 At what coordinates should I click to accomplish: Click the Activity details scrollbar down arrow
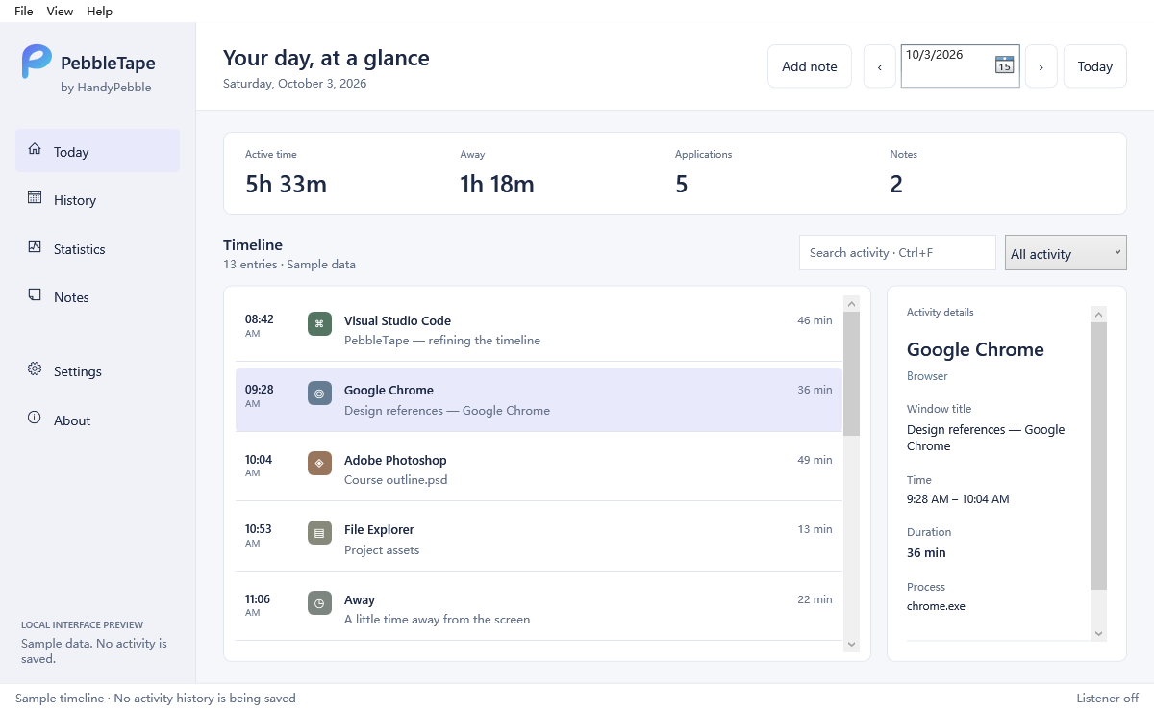[1099, 633]
